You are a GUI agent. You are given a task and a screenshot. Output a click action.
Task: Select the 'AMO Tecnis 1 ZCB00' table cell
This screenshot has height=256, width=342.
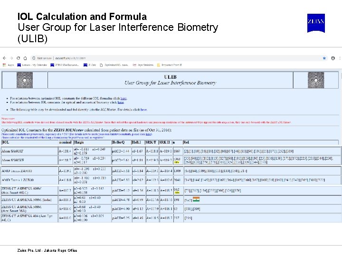tap(29, 180)
